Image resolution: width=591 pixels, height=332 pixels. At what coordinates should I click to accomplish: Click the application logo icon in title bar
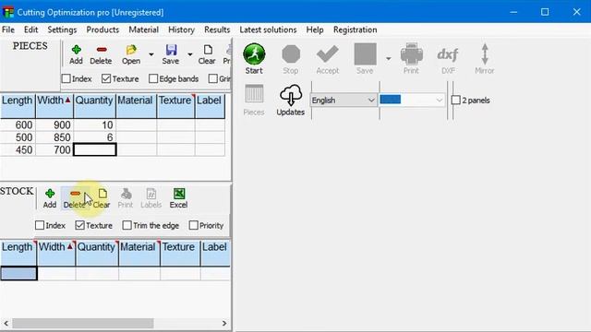8,12
